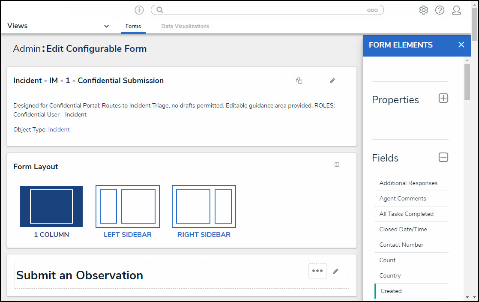Switch to the Forms tab
This screenshot has width=479, height=302.
pos(133,27)
